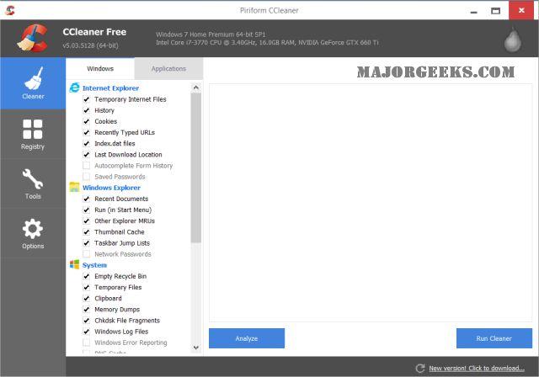Screen dimensions: 539x377
Task: Toggle Memory Dumps checkbox
Action: [x=86, y=310]
